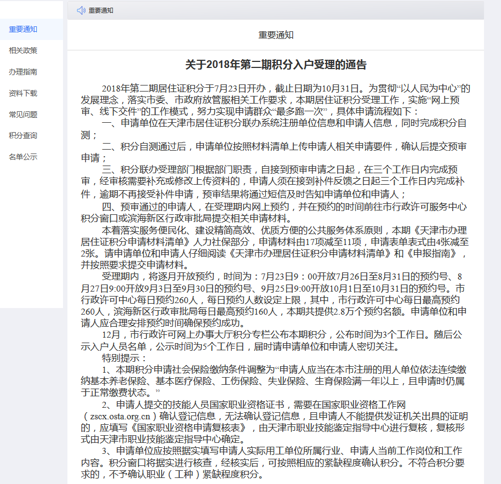Open 相关政策 in the sidebar
This screenshot has height=484, width=501.
(x=23, y=50)
